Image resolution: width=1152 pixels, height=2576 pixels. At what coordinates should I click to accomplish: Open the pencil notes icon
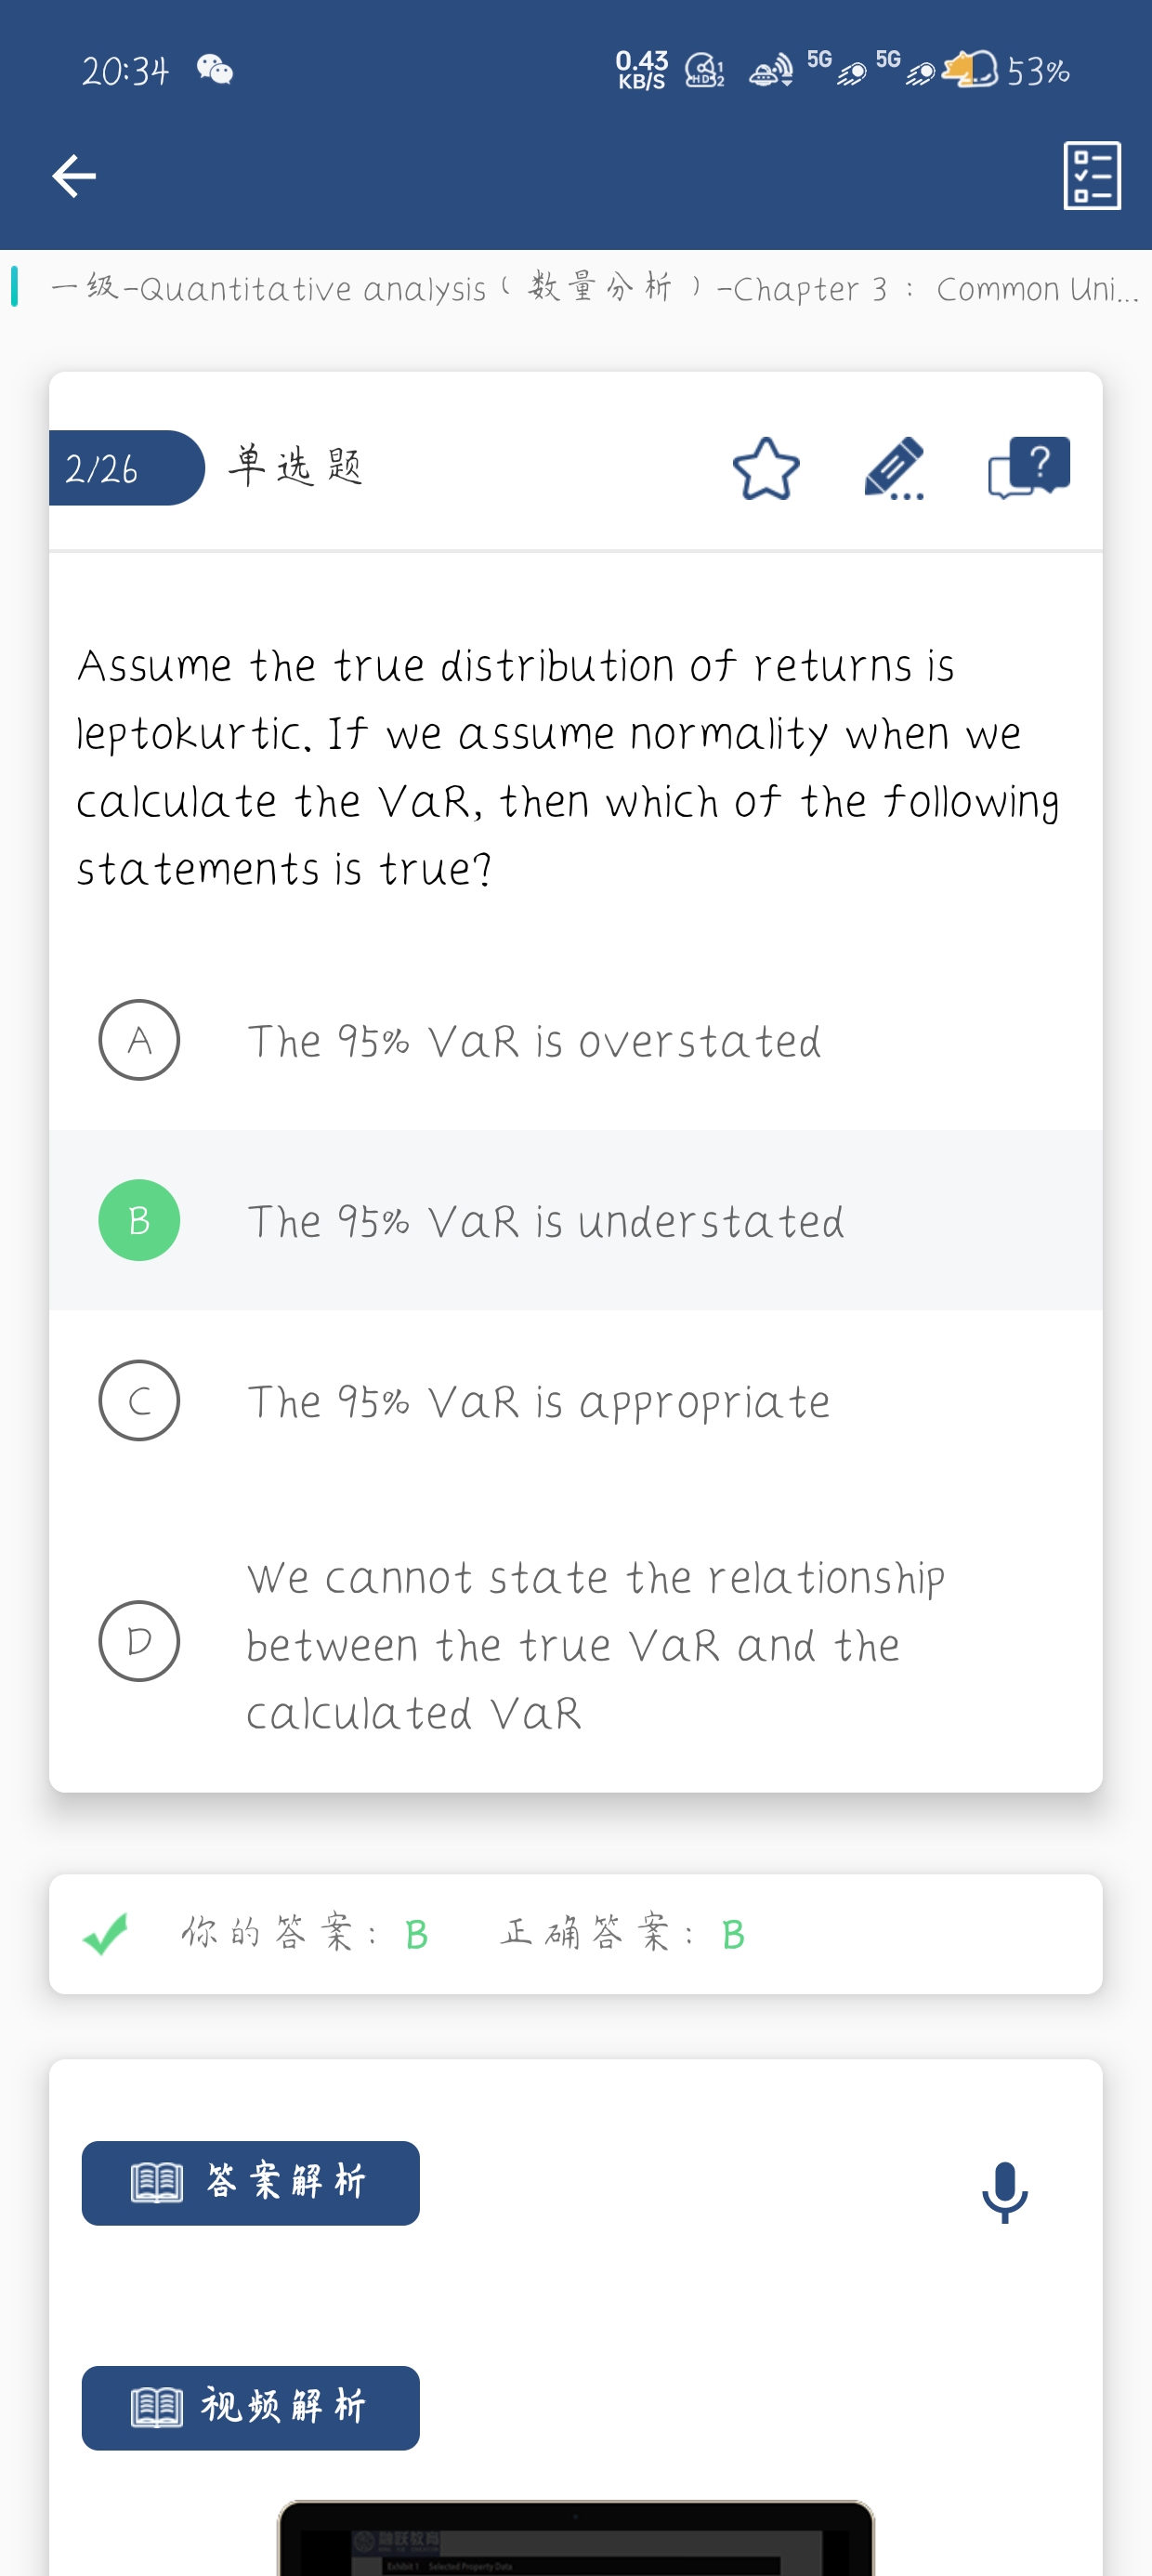pyautogui.click(x=894, y=468)
